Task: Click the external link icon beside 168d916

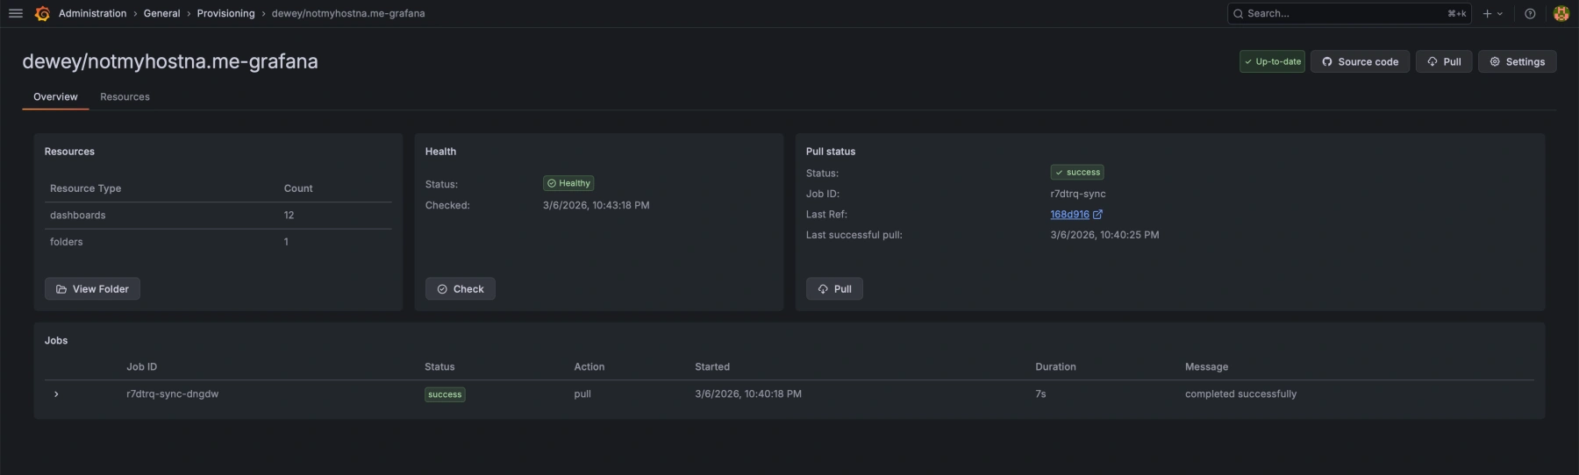Action: point(1097,214)
